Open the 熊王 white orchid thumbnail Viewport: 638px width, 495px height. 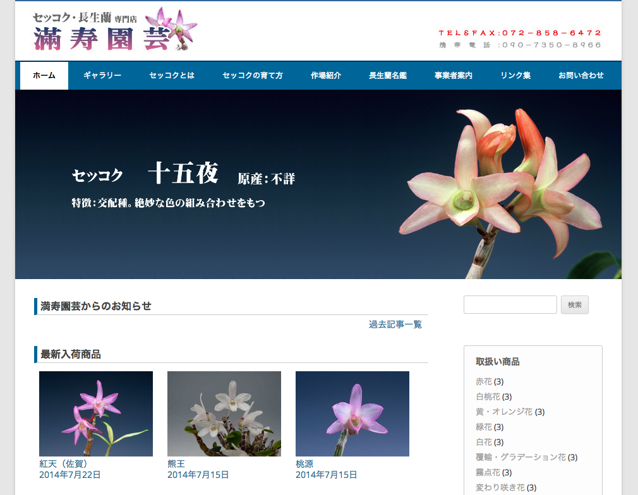point(224,414)
